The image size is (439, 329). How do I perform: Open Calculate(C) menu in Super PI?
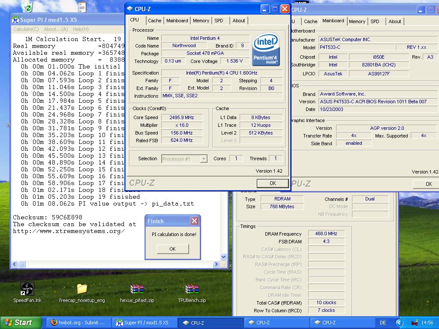pyautogui.click(x=26, y=29)
